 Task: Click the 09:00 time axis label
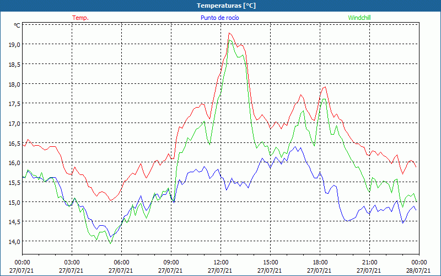tap(171, 263)
